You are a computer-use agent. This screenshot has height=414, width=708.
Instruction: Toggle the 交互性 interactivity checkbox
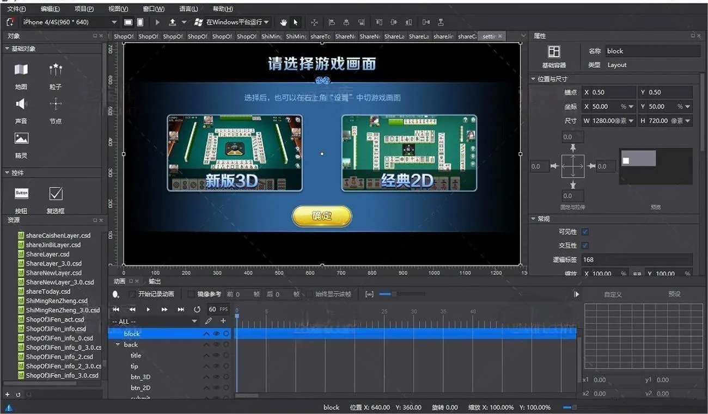tap(585, 245)
